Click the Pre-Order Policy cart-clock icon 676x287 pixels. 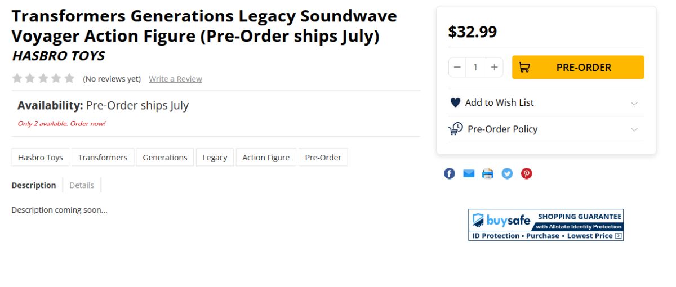pos(455,129)
